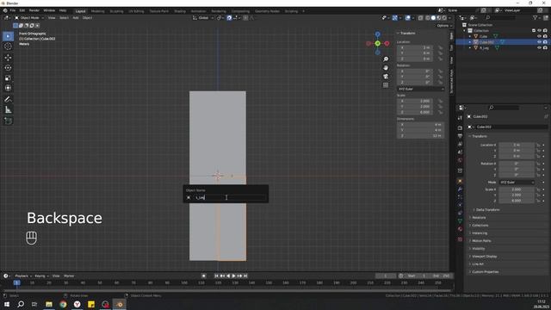This screenshot has width=551, height=310.
Task: Select the Rotate tool
Action: click(x=8, y=67)
